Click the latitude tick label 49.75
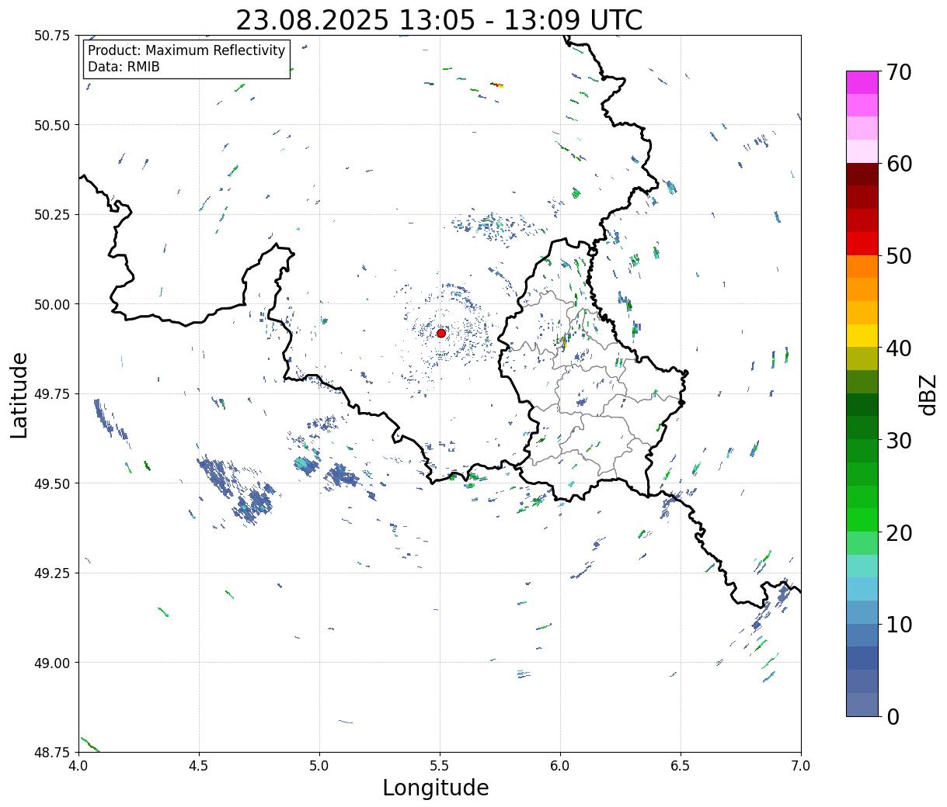Image resolution: width=947 pixels, height=807 pixels. (x=52, y=394)
